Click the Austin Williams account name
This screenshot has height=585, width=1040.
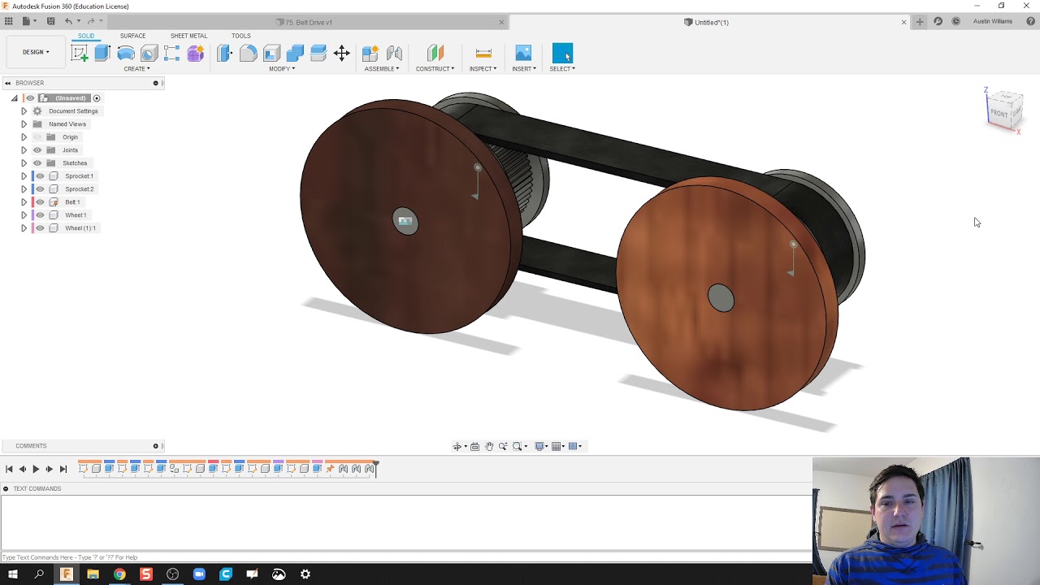click(992, 21)
